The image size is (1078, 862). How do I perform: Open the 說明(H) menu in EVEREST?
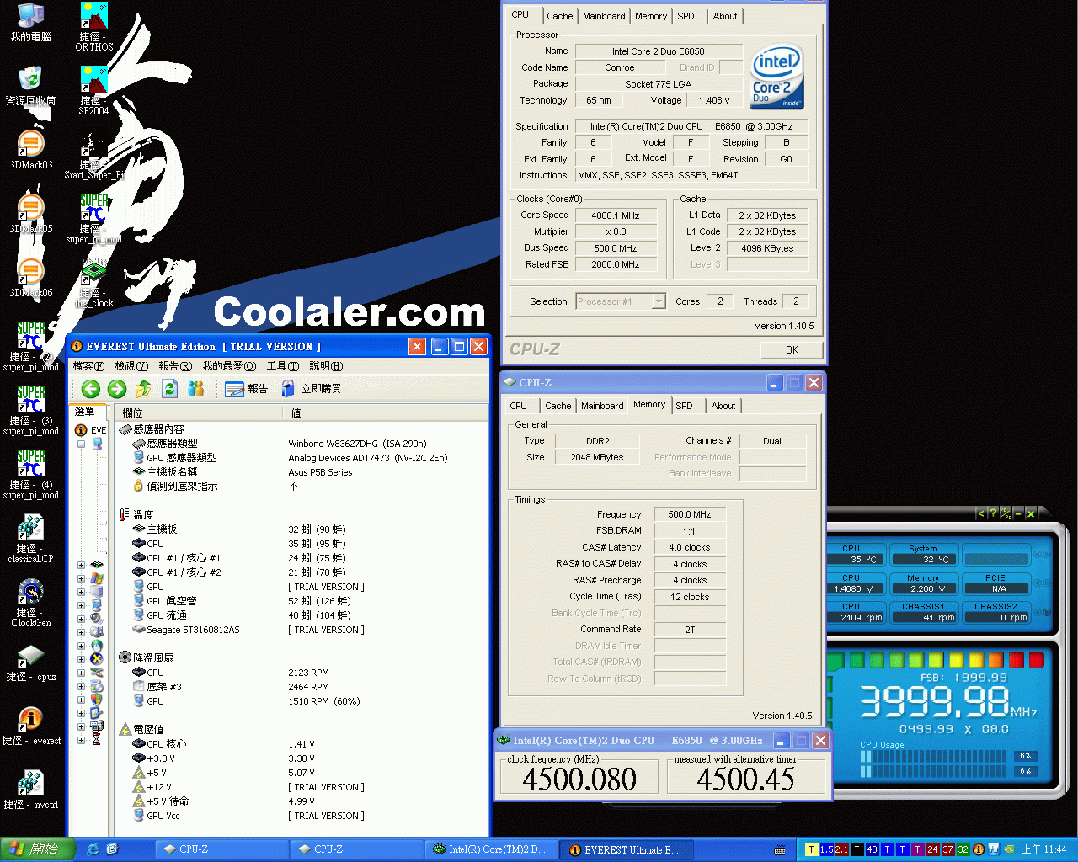click(x=326, y=366)
